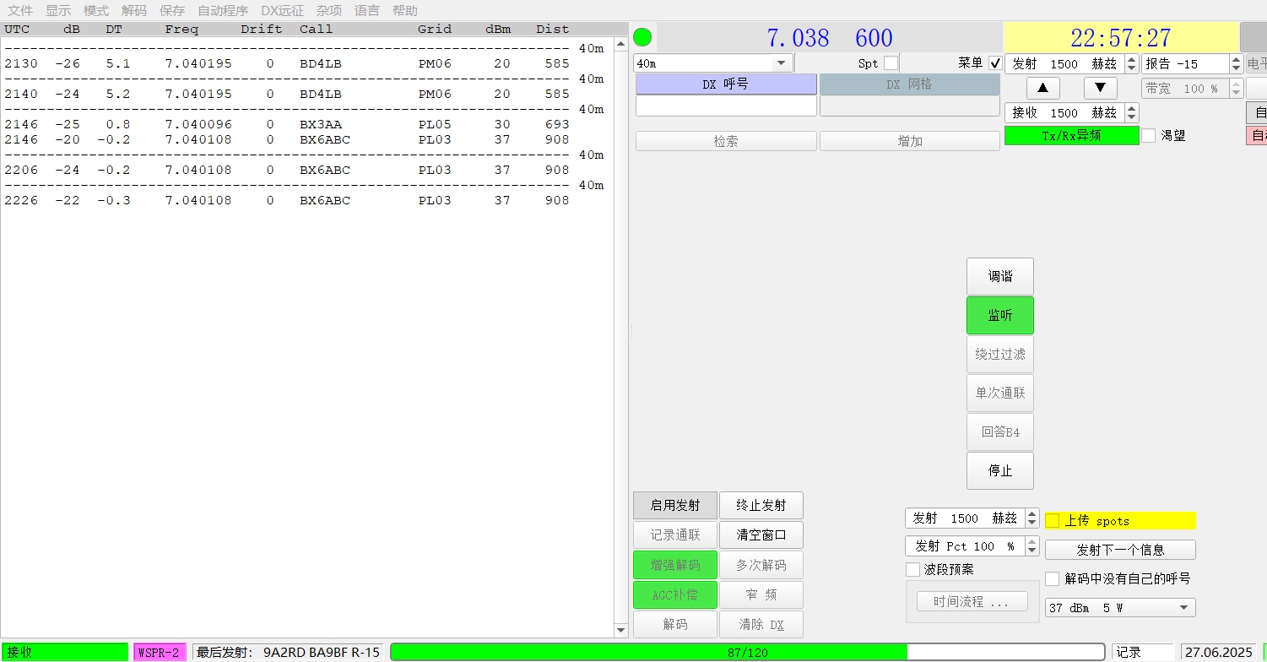Adjust the top 发射 1500 赫兹 spinner
The image size is (1267, 662).
1072,64
